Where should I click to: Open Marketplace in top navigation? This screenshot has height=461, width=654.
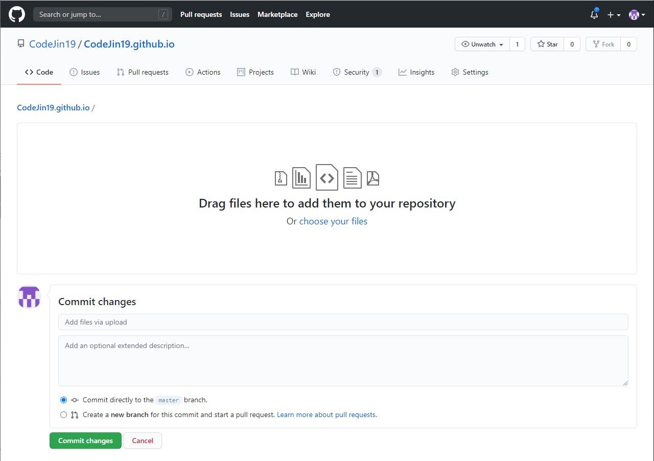[x=277, y=14]
